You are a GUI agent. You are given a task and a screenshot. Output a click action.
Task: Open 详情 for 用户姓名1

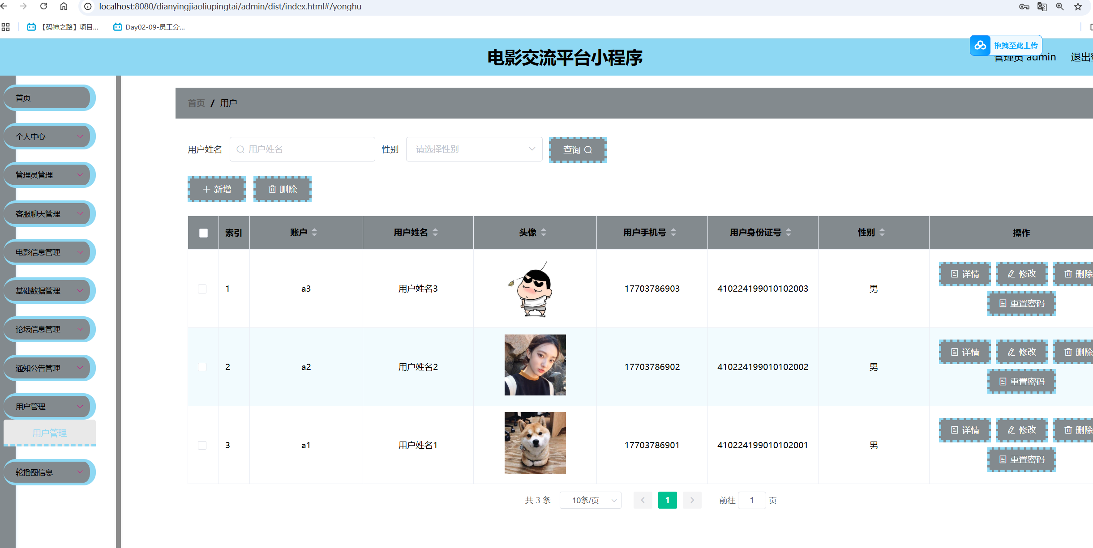click(x=965, y=430)
